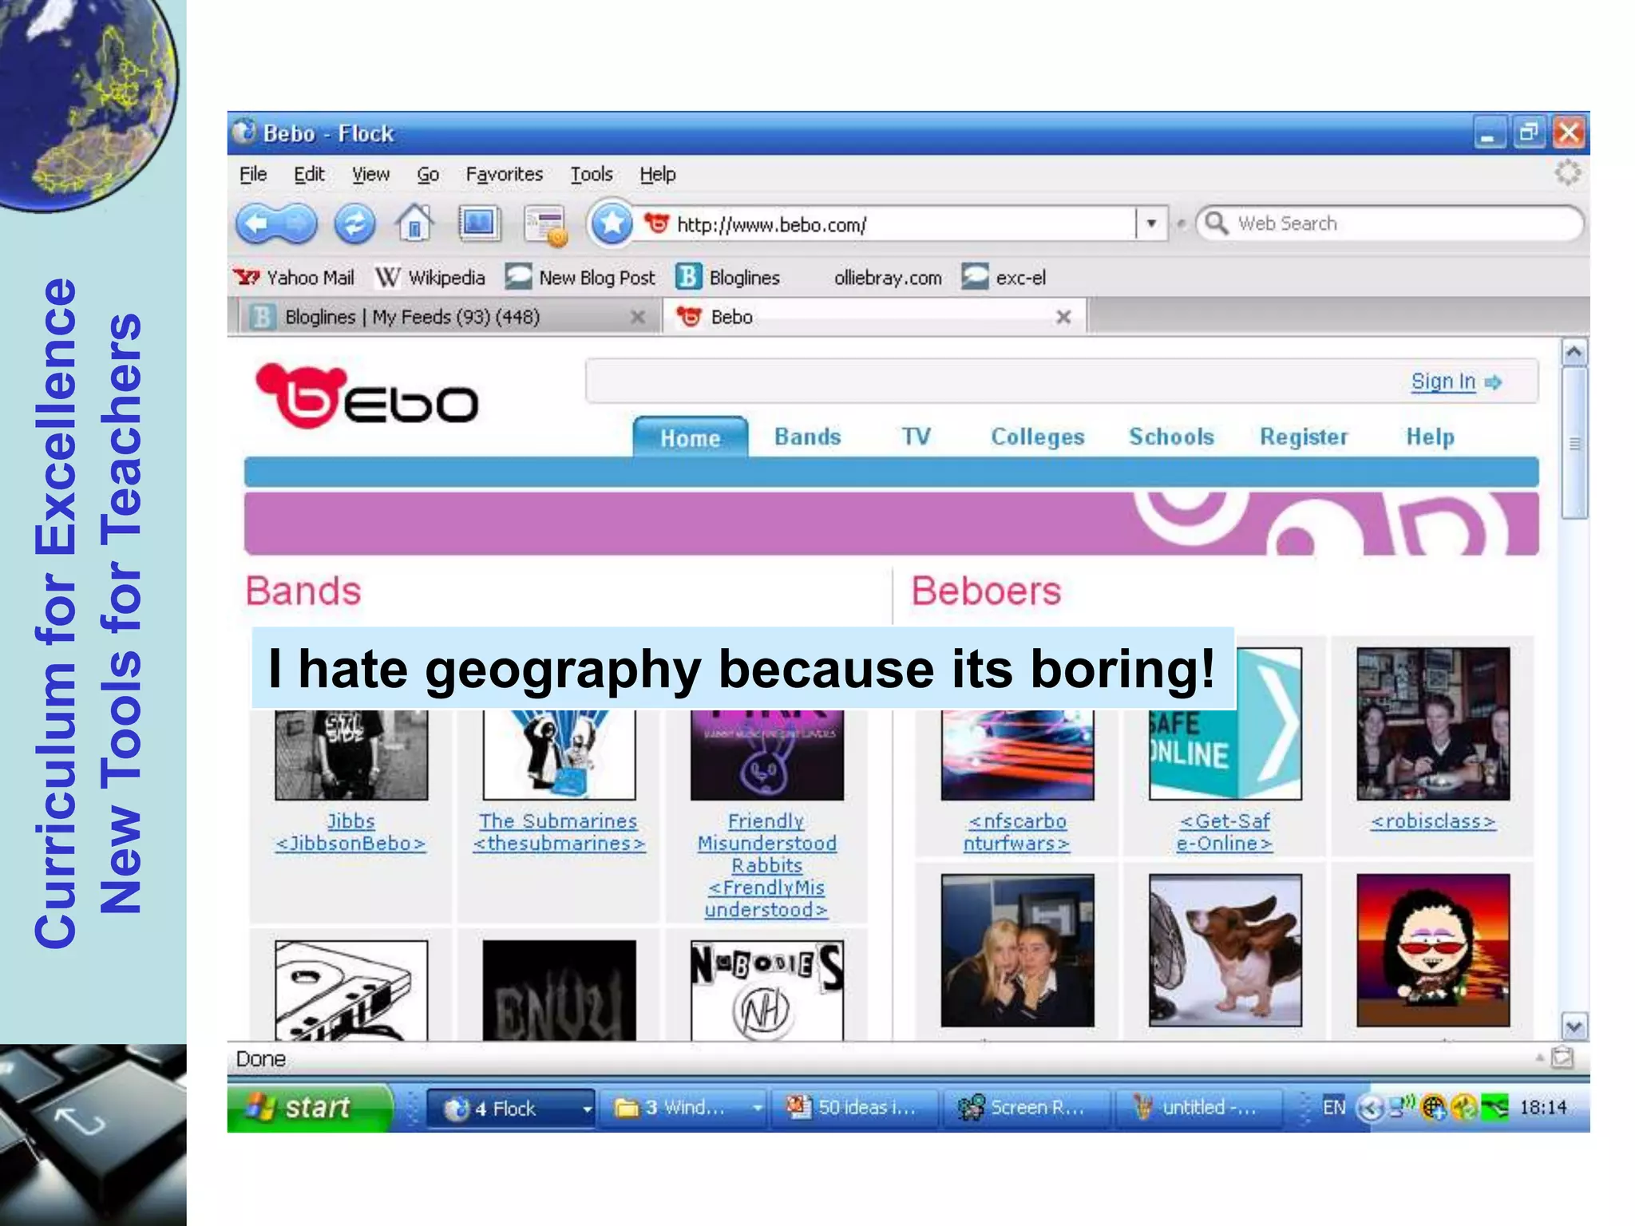The width and height of the screenshot is (1635, 1226).
Task: Open the Bebo Colleges tab
Action: (x=1037, y=437)
